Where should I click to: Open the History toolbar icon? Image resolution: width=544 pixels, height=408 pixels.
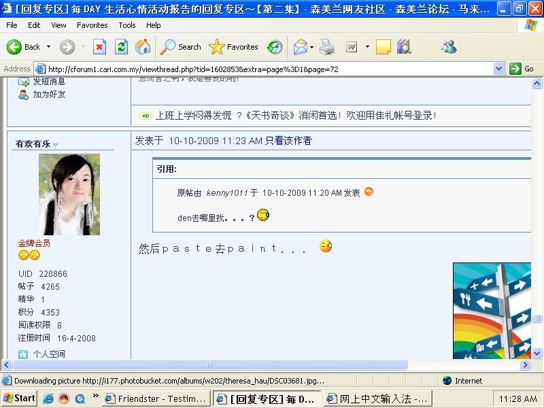click(x=275, y=47)
